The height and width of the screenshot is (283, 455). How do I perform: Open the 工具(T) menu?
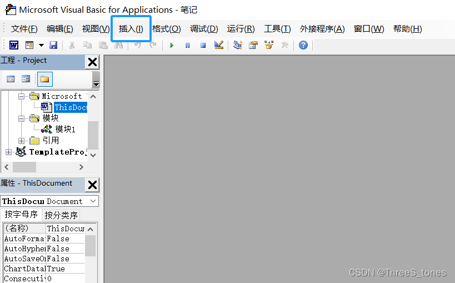[x=277, y=29]
